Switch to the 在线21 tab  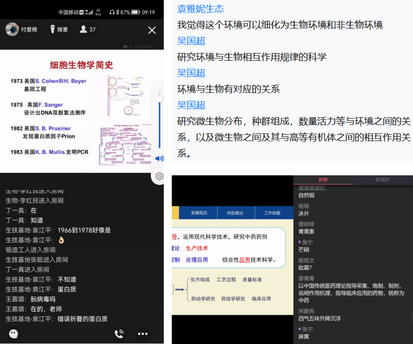382,180
